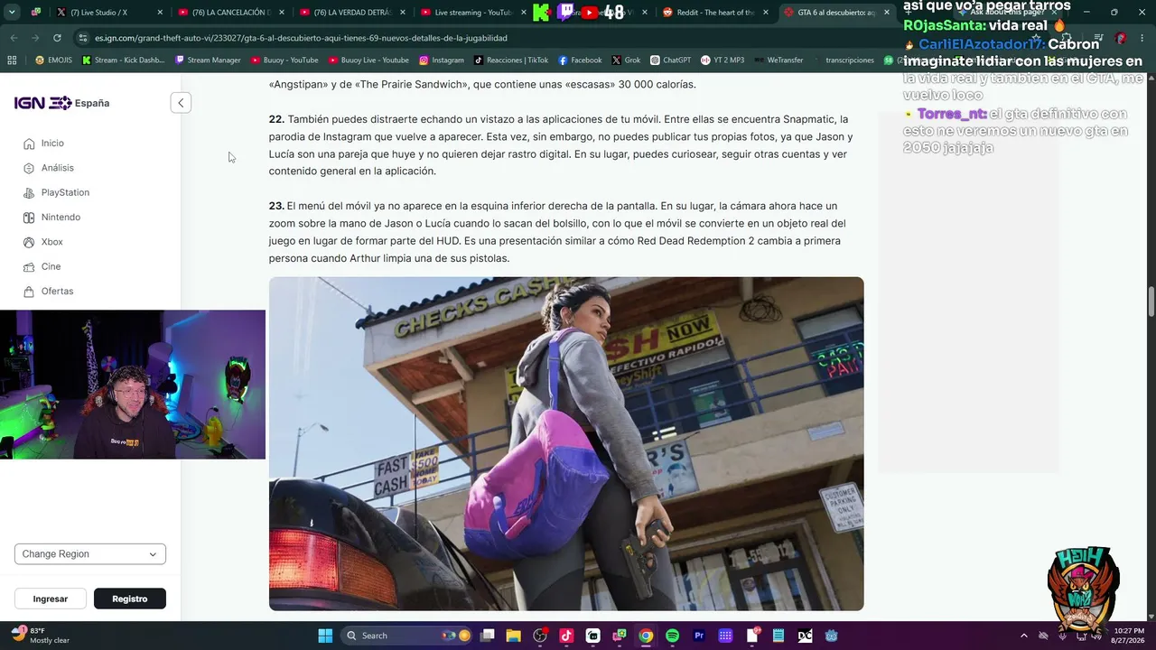Open the Facebook bookmark
The image size is (1156, 650).
coord(580,60)
